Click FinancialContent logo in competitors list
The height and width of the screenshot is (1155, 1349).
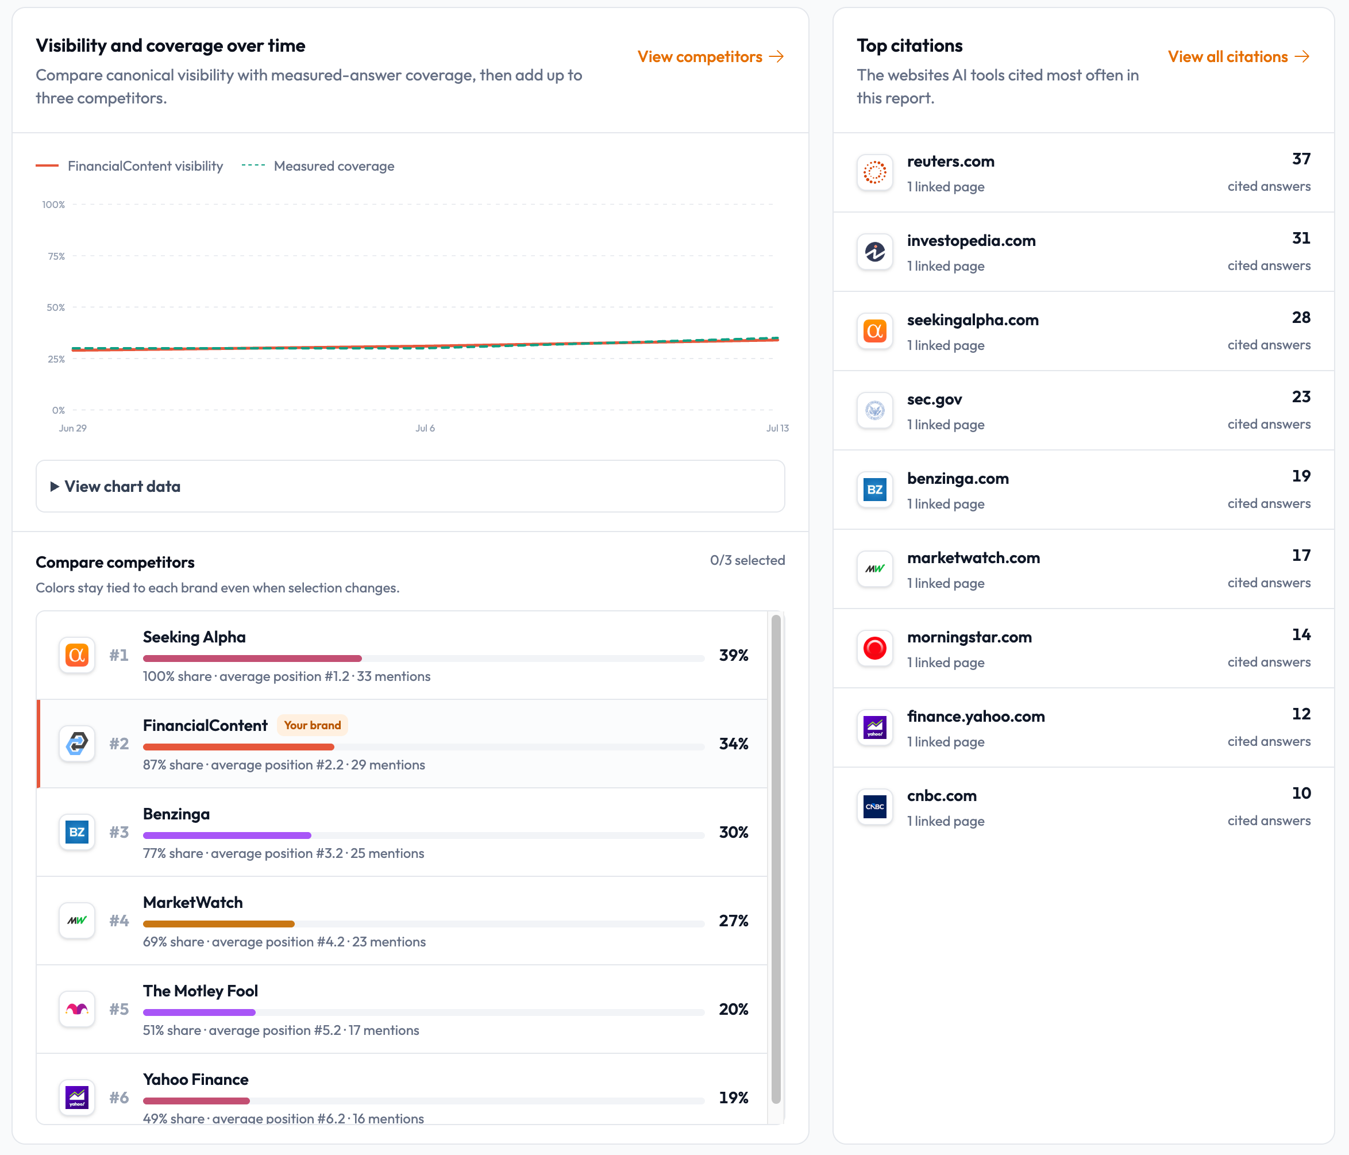77,744
